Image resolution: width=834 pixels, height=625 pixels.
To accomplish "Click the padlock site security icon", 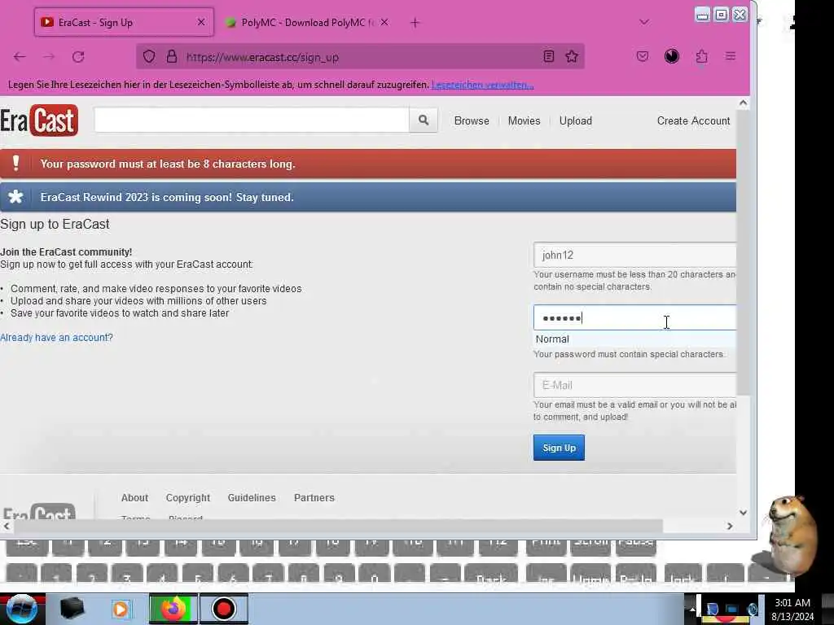I will pyautogui.click(x=171, y=56).
